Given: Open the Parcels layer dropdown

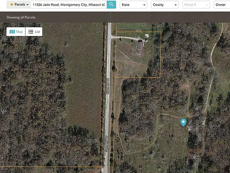Looking at the screenshot, I should (x=19, y=4).
